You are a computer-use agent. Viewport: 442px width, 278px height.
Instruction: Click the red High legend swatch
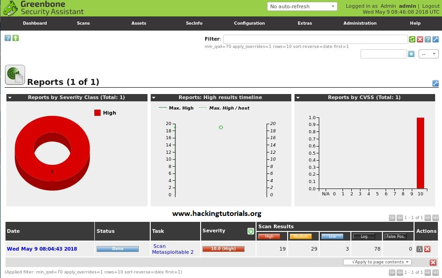[x=98, y=113]
